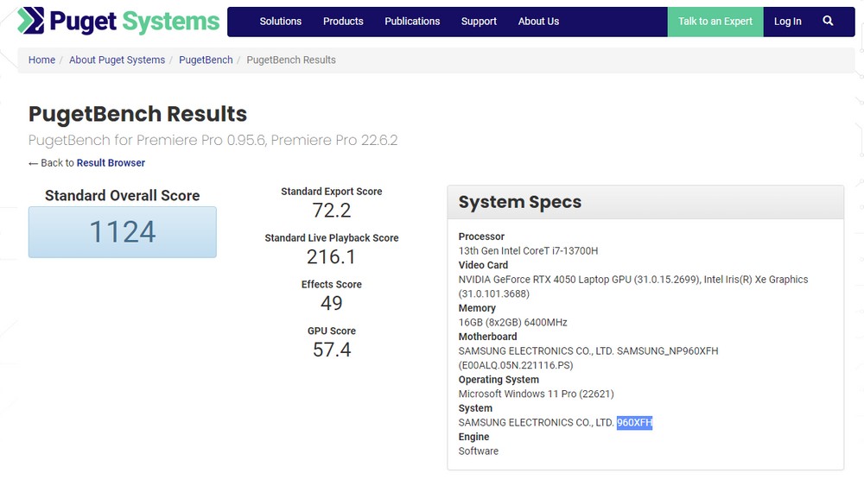Go to Home breadcrumb link

point(41,60)
